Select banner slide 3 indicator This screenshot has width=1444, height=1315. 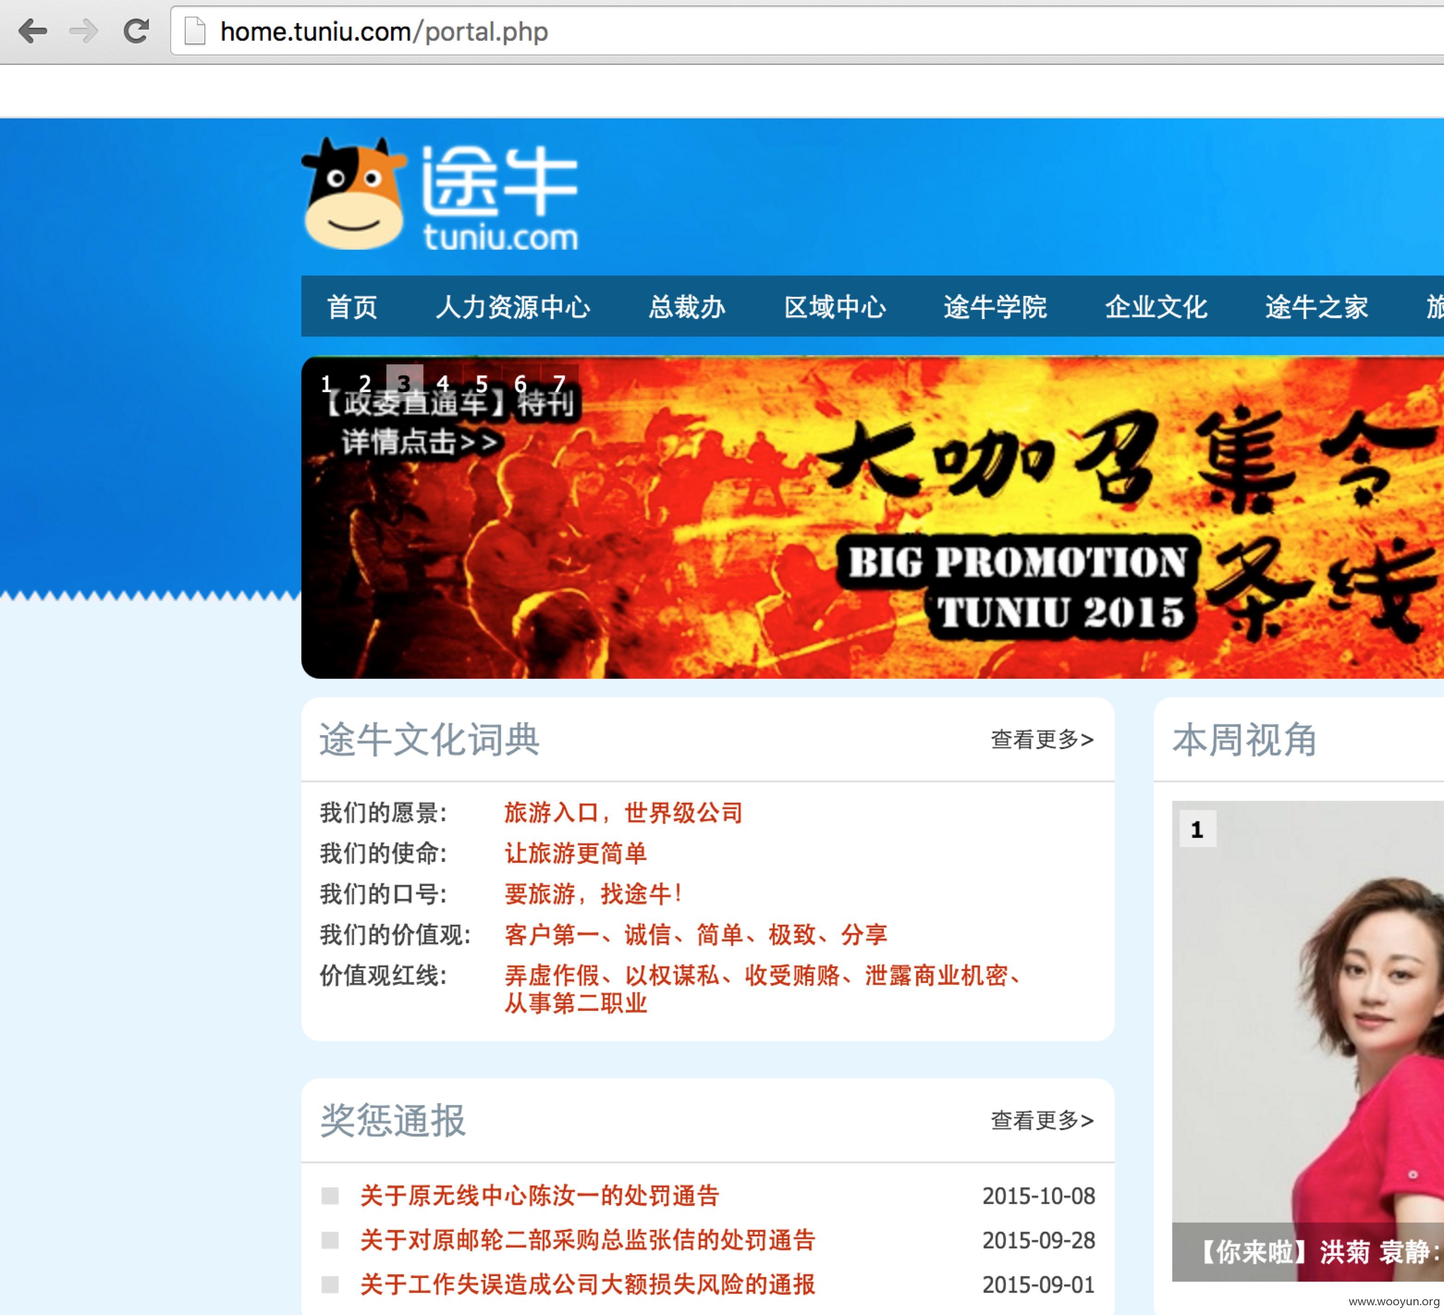pyautogui.click(x=405, y=383)
